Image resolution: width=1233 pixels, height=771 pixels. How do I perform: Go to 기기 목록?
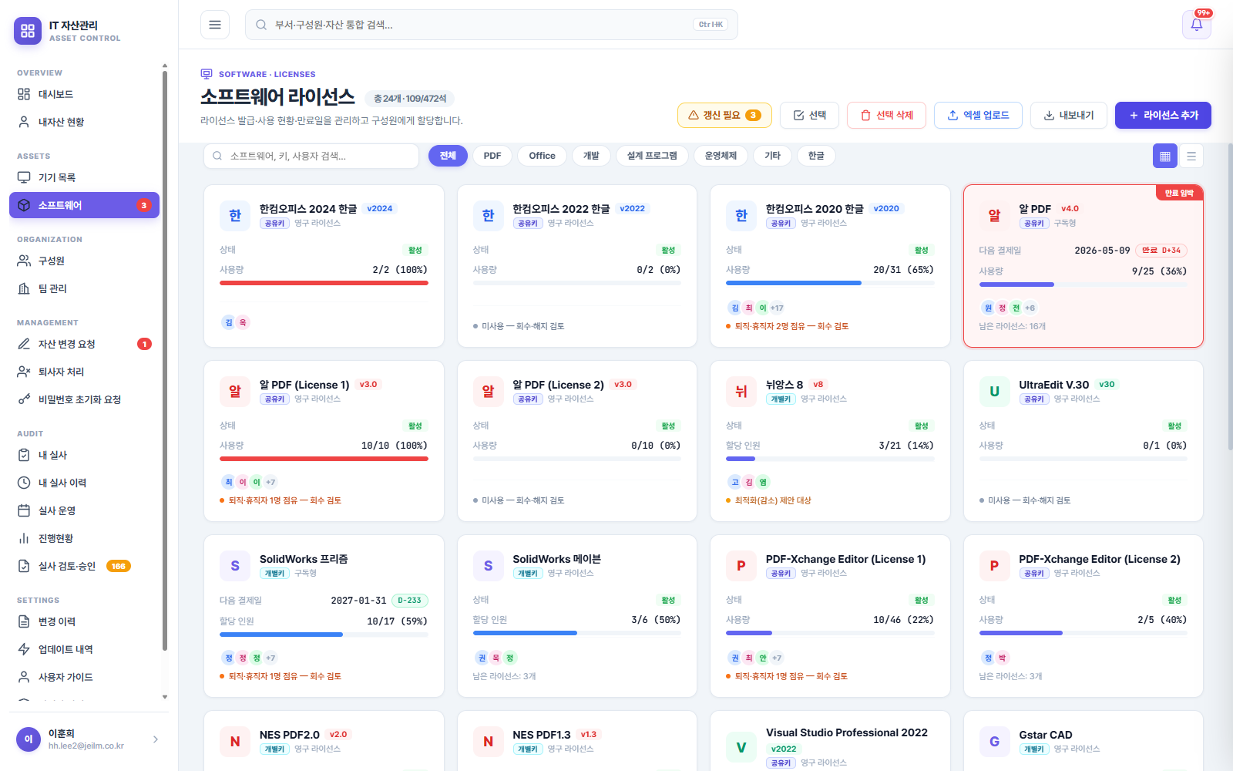(85, 177)
